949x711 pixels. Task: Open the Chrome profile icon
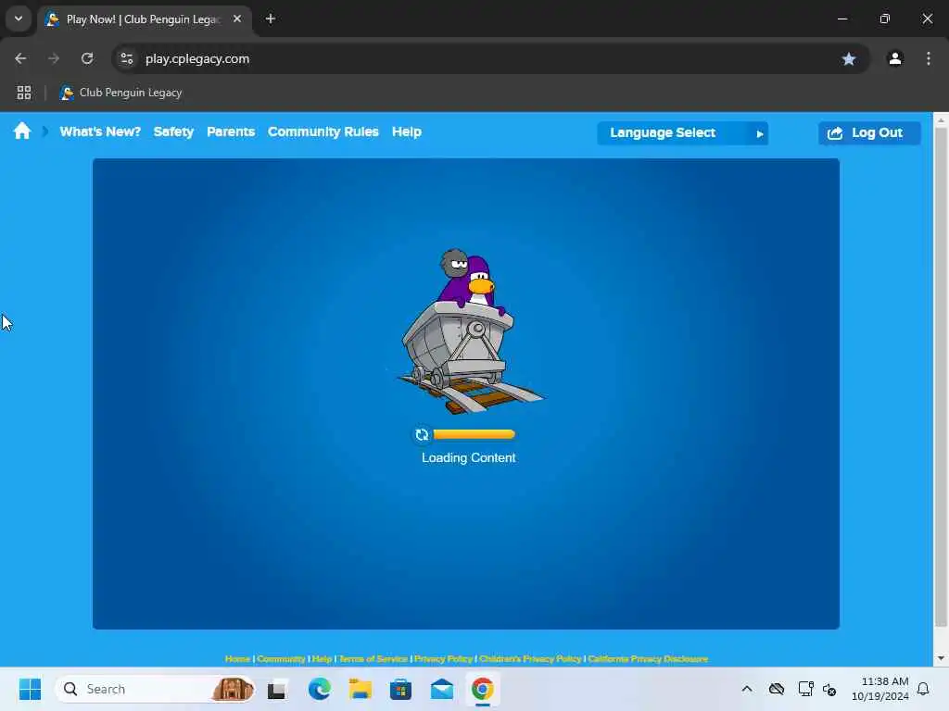tap(895, 58)
